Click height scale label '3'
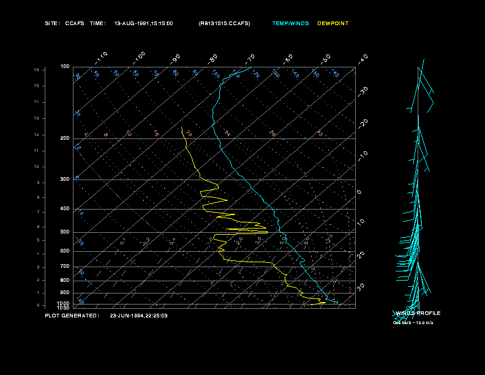The height and width of the screenshot is (375, 485). coord(39,267)
